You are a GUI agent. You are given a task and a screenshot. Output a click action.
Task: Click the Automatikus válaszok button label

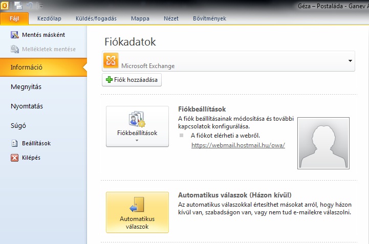point(137,223)
